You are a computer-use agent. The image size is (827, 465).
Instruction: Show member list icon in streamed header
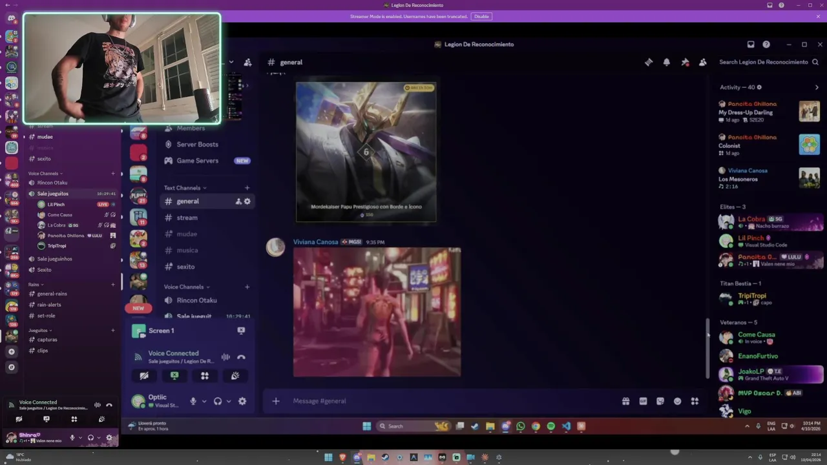[x=702, y=62]
